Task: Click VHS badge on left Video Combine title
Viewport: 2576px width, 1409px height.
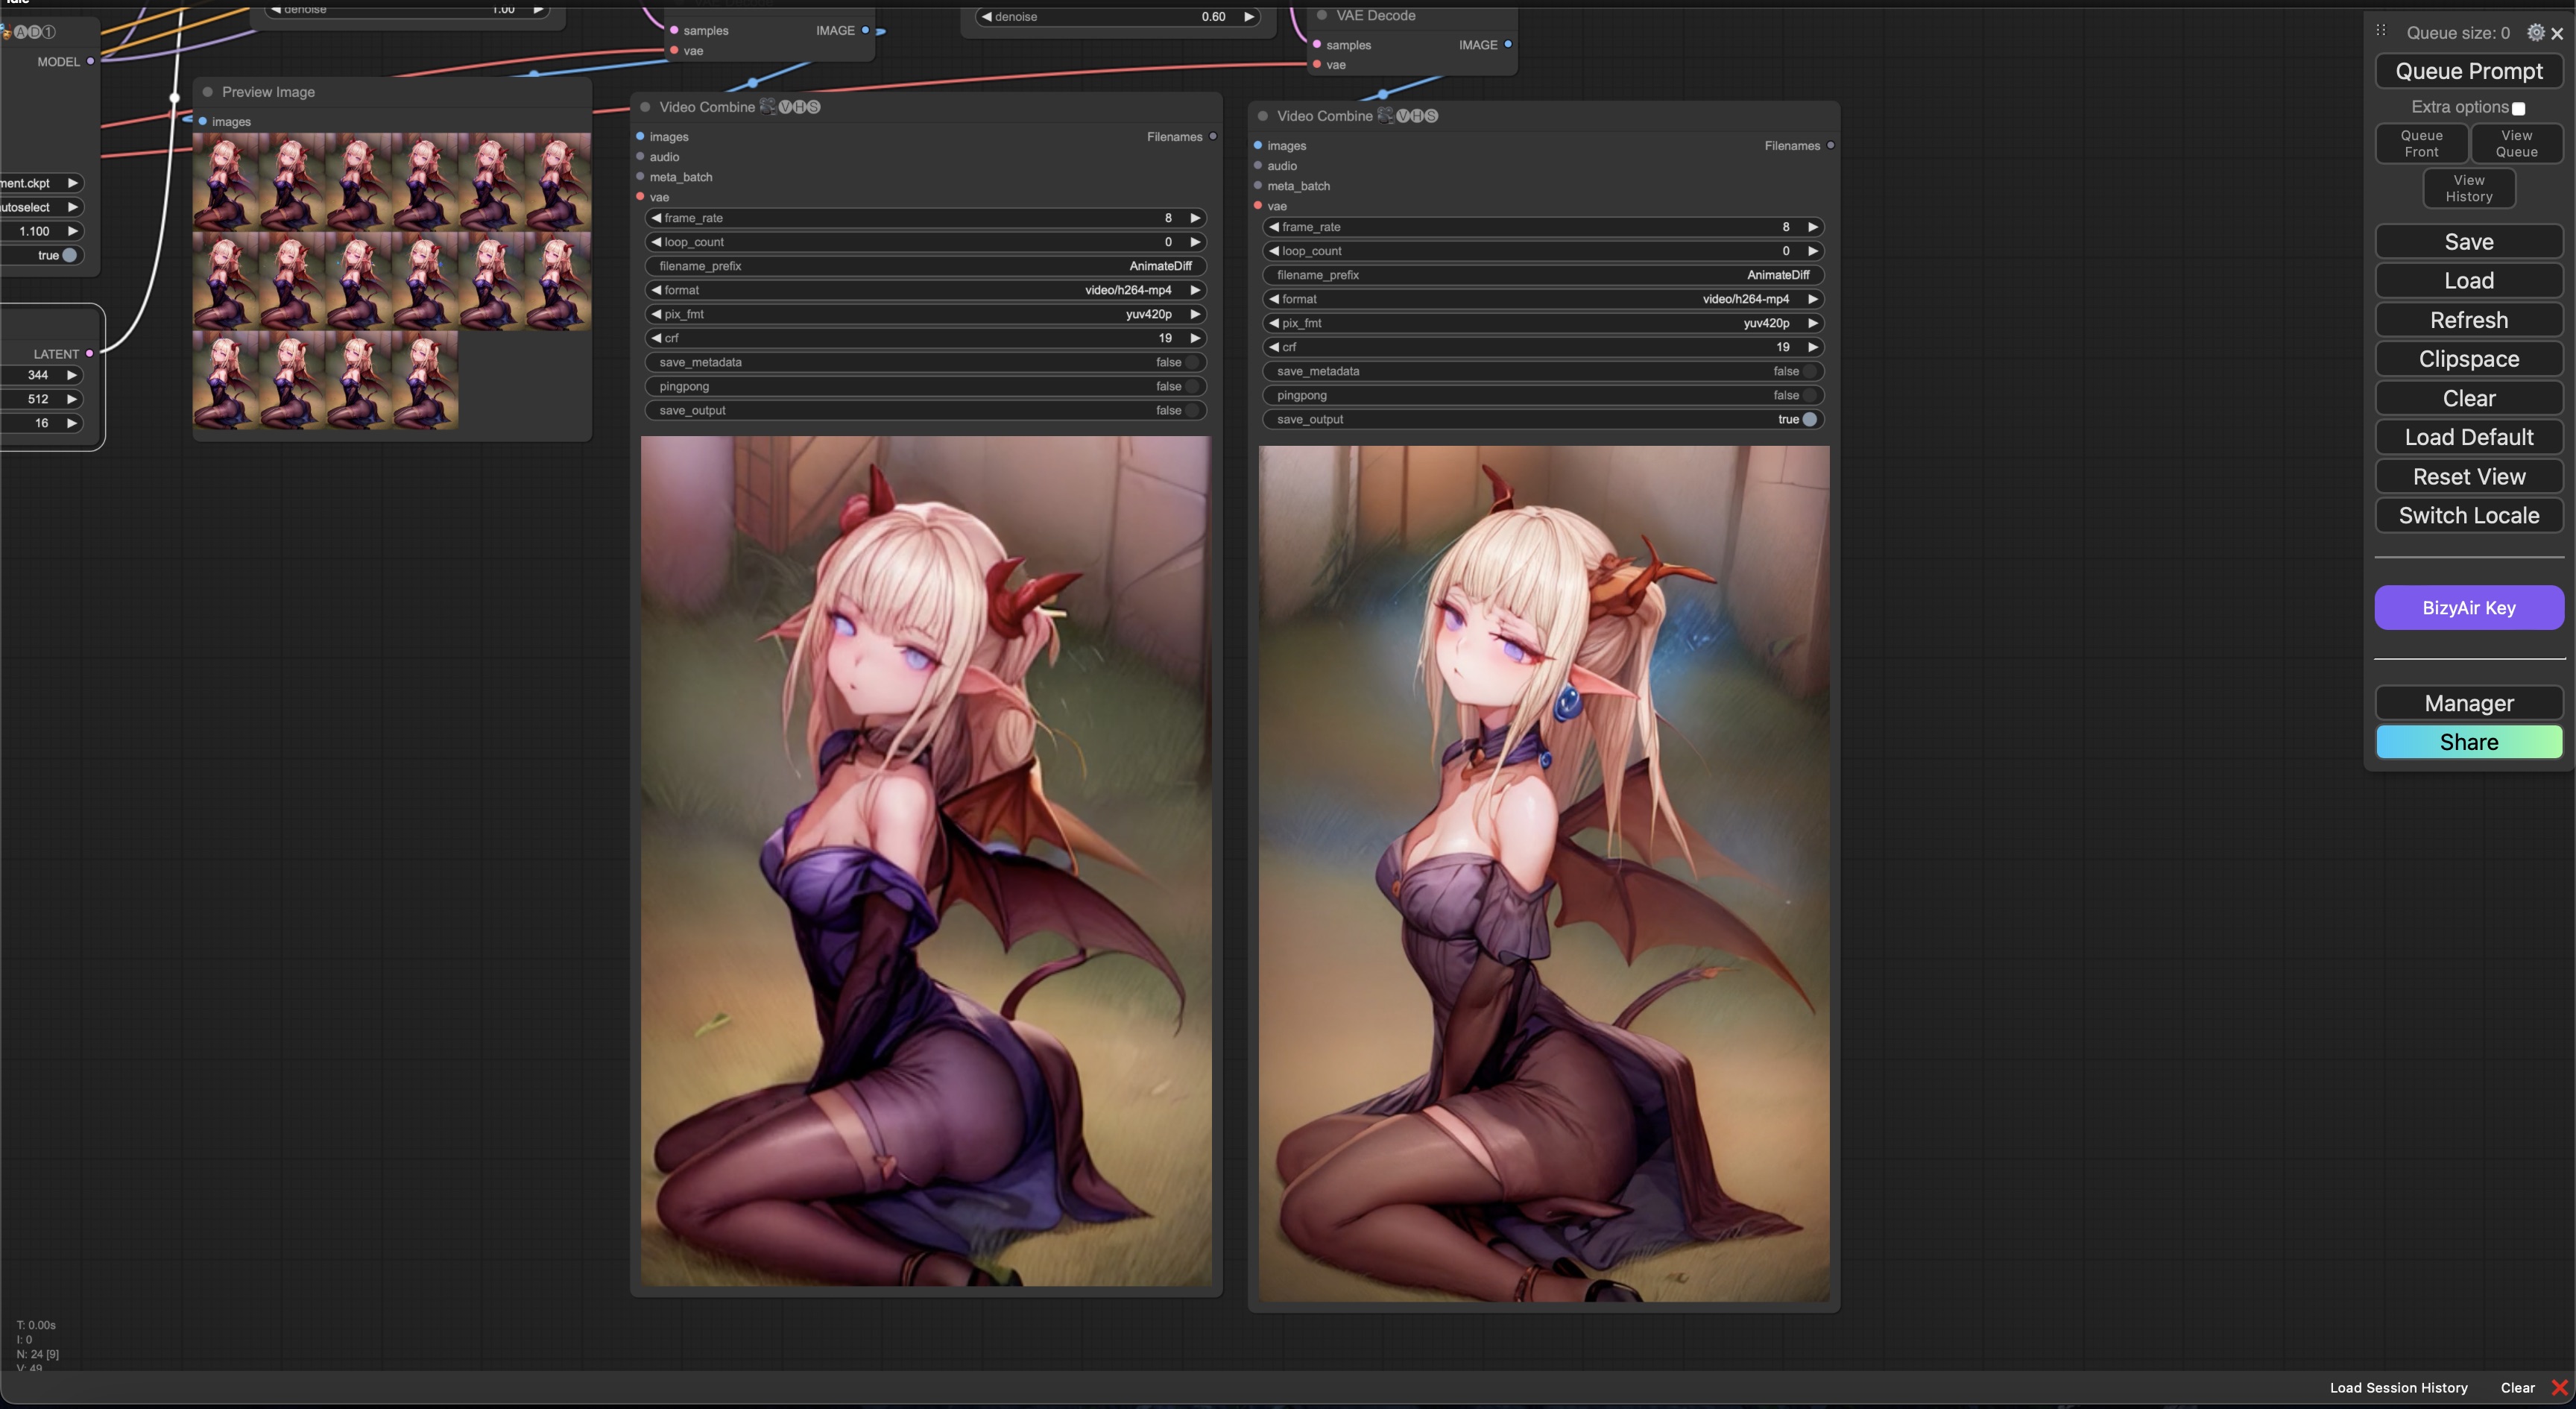Action: click(x=799, y=107)
